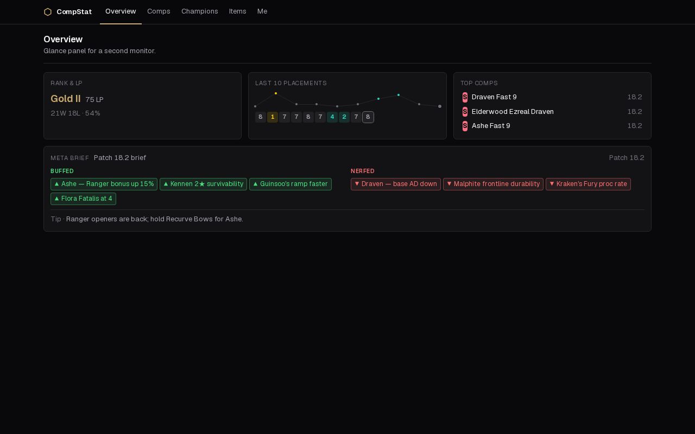Click the BUFFED section label

(x=62, y=171)
